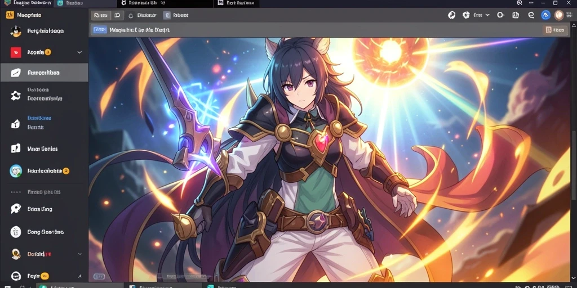Click the scroll-up arrow above the right scrollbar
This screenshot has width=577, height=288.
click(575, 25)
